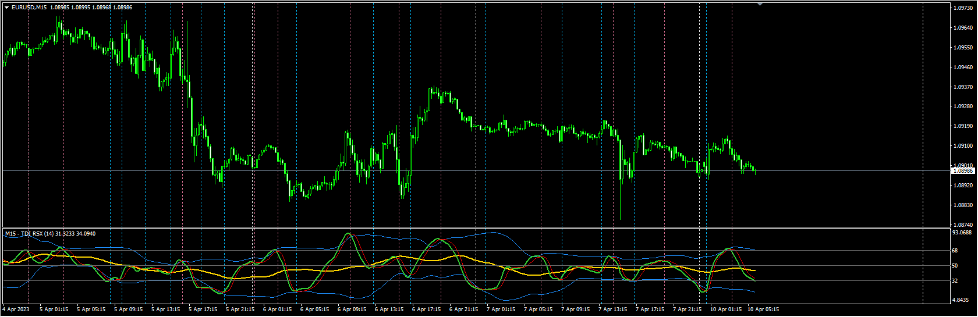This screenshot has width=978, height=317.
Task: Click price scale value 1.09100
Action: (964, 146)
